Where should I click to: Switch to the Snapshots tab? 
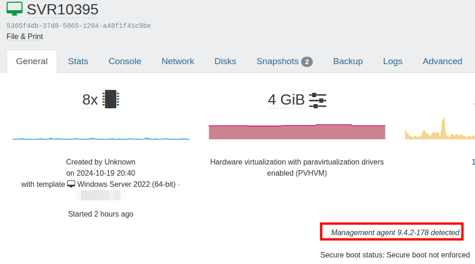pyautogui.click(x=277, y=61)
